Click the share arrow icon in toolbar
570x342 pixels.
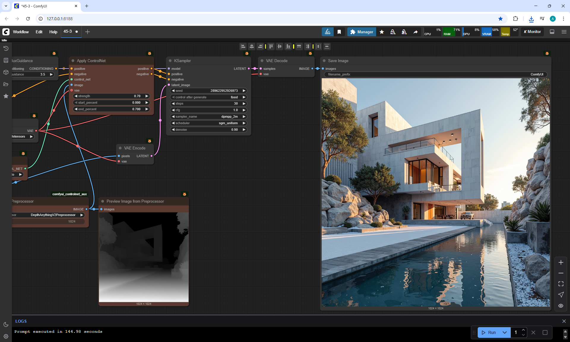(x=415, y=32)
